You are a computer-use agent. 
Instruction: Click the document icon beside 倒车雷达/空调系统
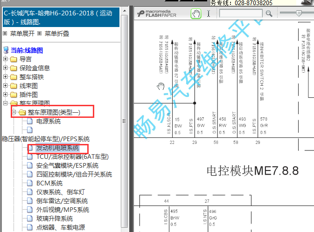(x=30, y=201)
